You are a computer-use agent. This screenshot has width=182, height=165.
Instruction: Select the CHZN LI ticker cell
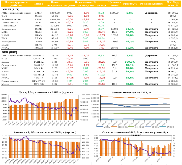(x=39, y=59)
